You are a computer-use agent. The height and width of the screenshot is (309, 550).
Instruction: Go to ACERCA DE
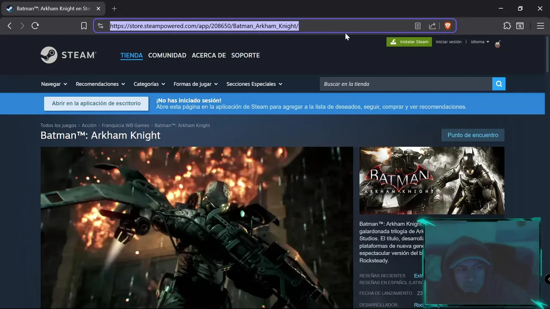209,55
